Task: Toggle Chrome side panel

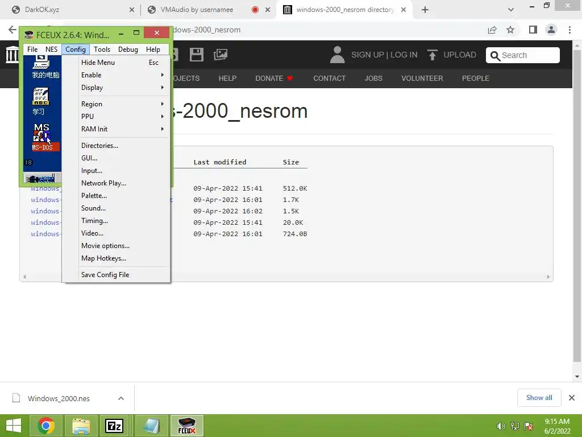Action: click(533, 30)
